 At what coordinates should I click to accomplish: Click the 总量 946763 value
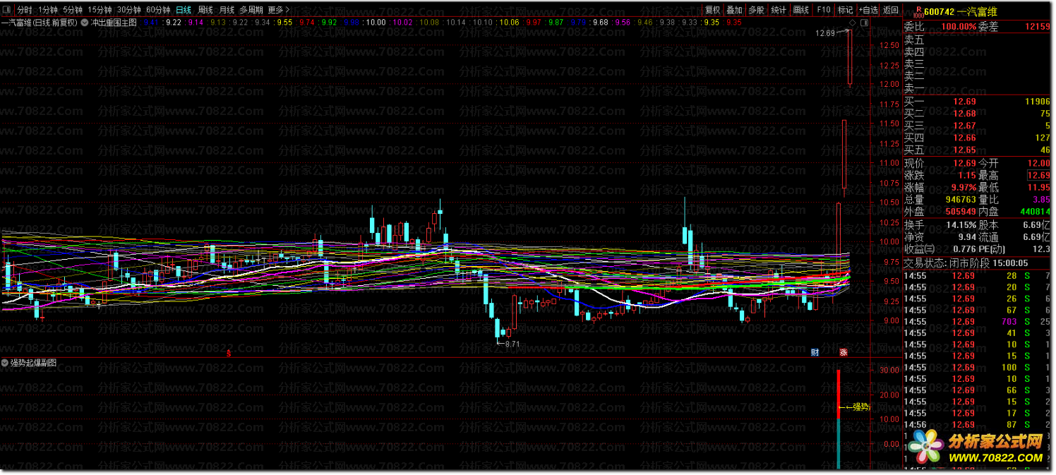pyautogui.click(x=961, y=199)
